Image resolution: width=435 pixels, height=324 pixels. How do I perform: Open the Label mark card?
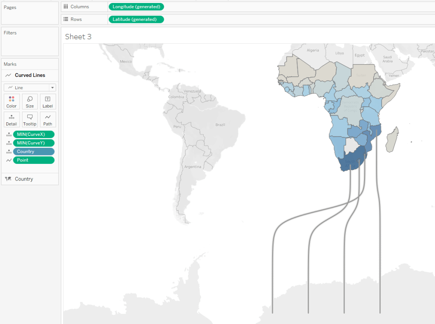click(48, 102)
